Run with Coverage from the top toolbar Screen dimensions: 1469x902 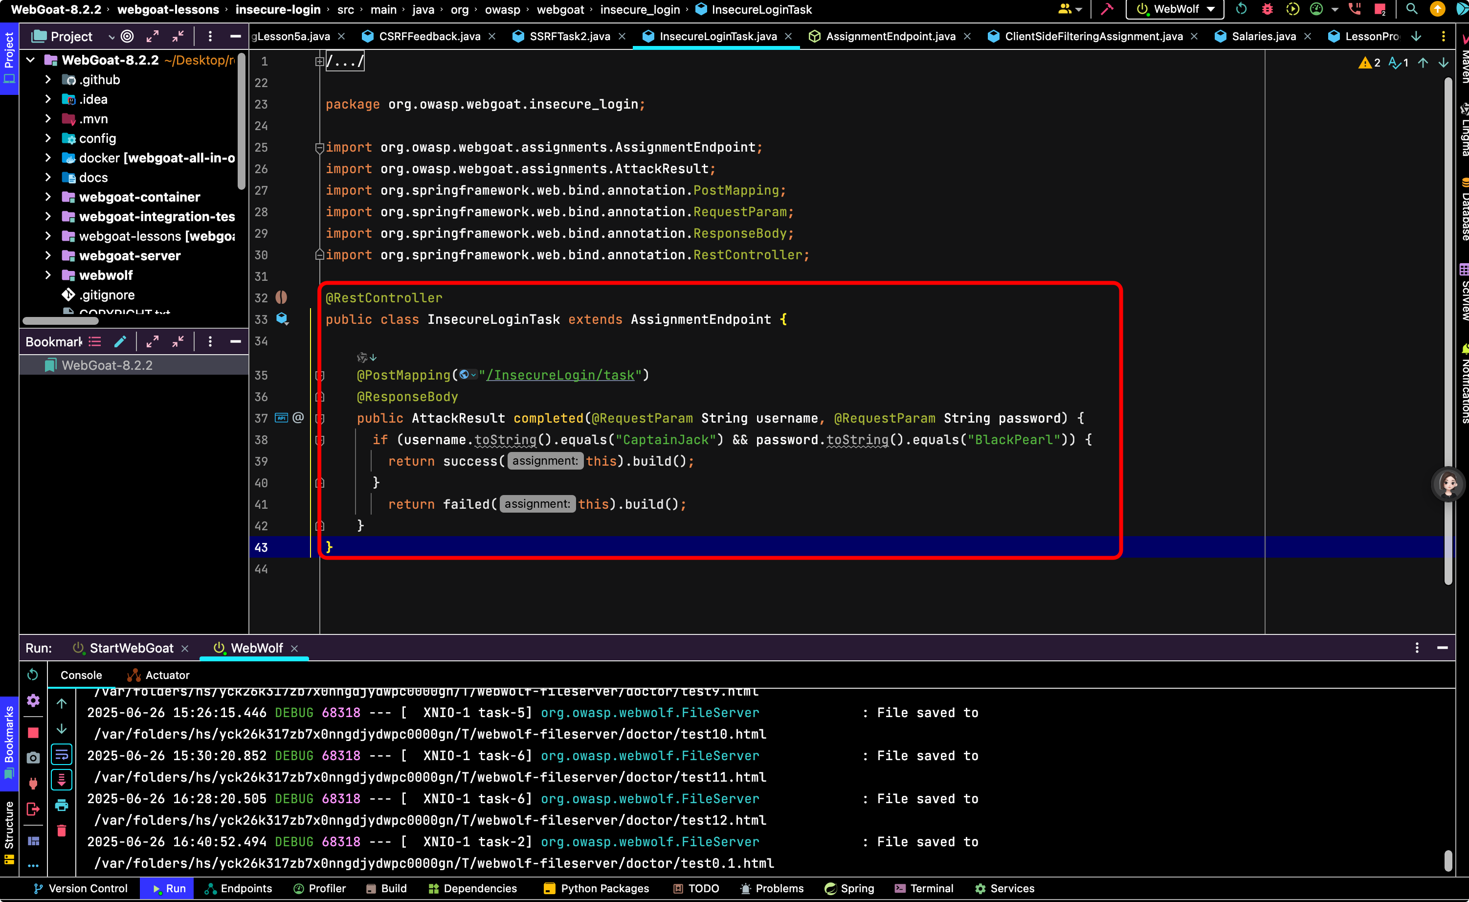click(x=1292, y=10)
